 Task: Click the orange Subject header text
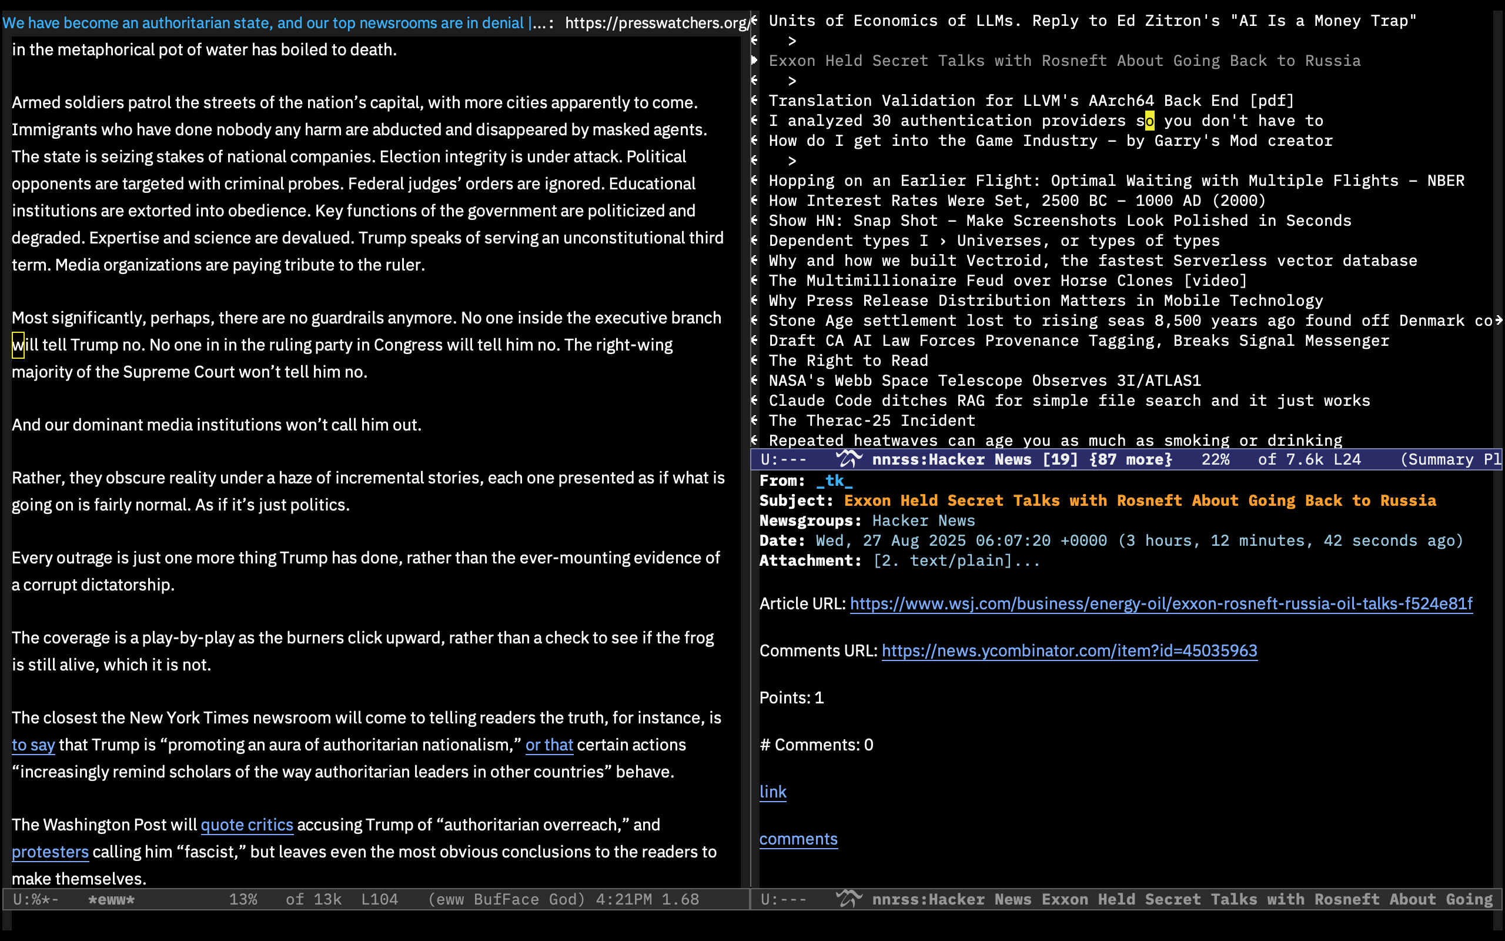pos(1140,500)
